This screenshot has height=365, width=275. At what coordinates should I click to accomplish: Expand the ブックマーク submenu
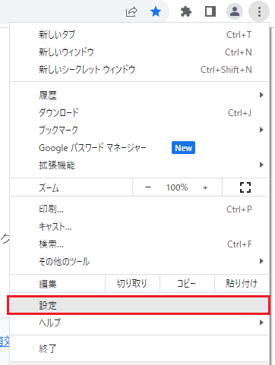[x=139, y=130]
